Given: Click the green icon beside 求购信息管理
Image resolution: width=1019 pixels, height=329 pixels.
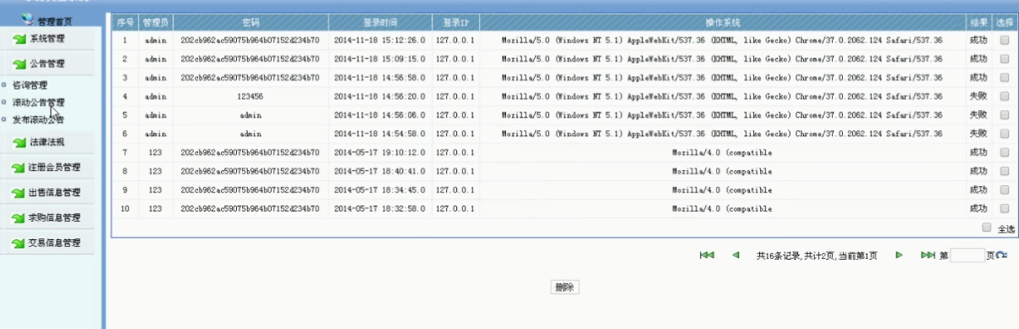Looking at the screenshot, I should tap(19, 219).
